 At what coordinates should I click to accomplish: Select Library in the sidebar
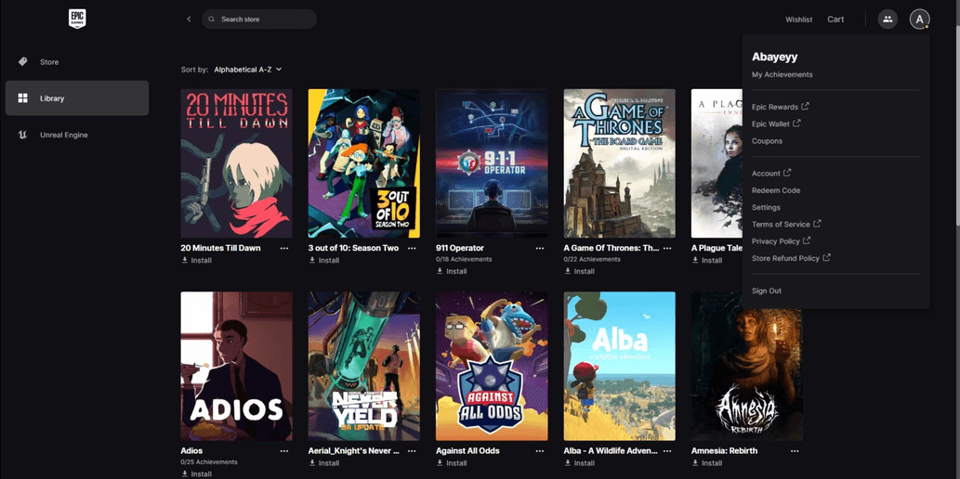coord(76,97)
